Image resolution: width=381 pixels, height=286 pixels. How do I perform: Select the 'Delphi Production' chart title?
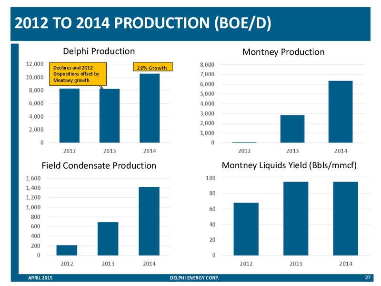tap(99, 51)
